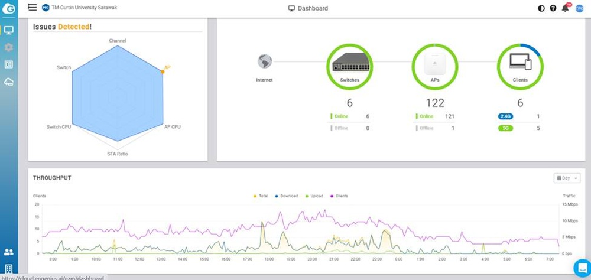Toggle the Total series in throughput legend

point(260,196)
